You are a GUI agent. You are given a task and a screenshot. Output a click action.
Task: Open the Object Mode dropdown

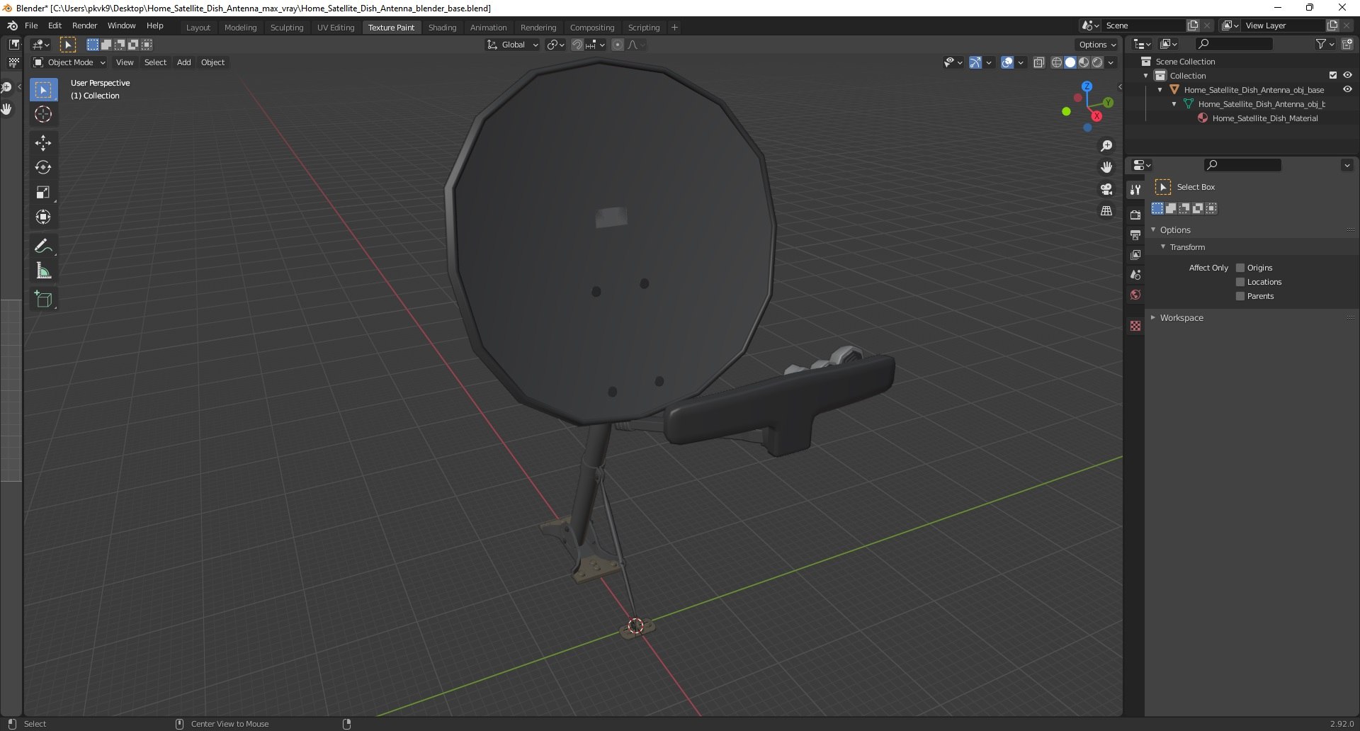pos(69,62)
